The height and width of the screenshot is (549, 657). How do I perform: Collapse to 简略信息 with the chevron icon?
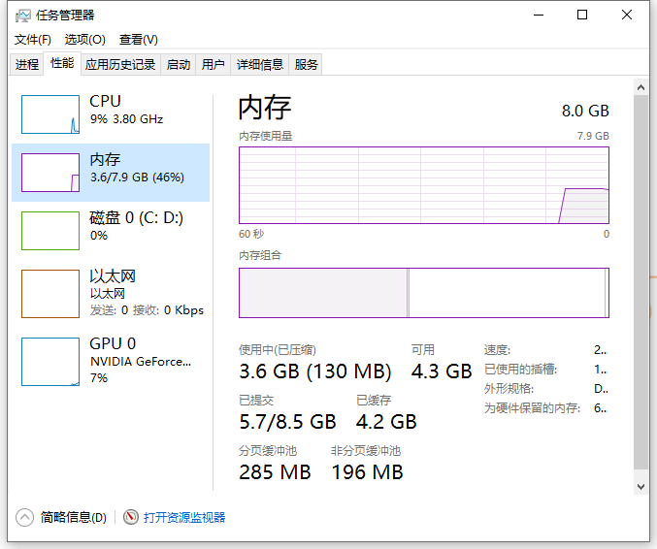[x=25, y=518]
